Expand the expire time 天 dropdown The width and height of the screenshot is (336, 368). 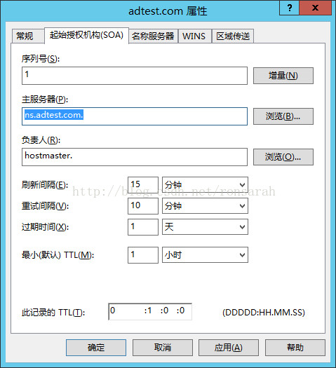tap(205, 227)
